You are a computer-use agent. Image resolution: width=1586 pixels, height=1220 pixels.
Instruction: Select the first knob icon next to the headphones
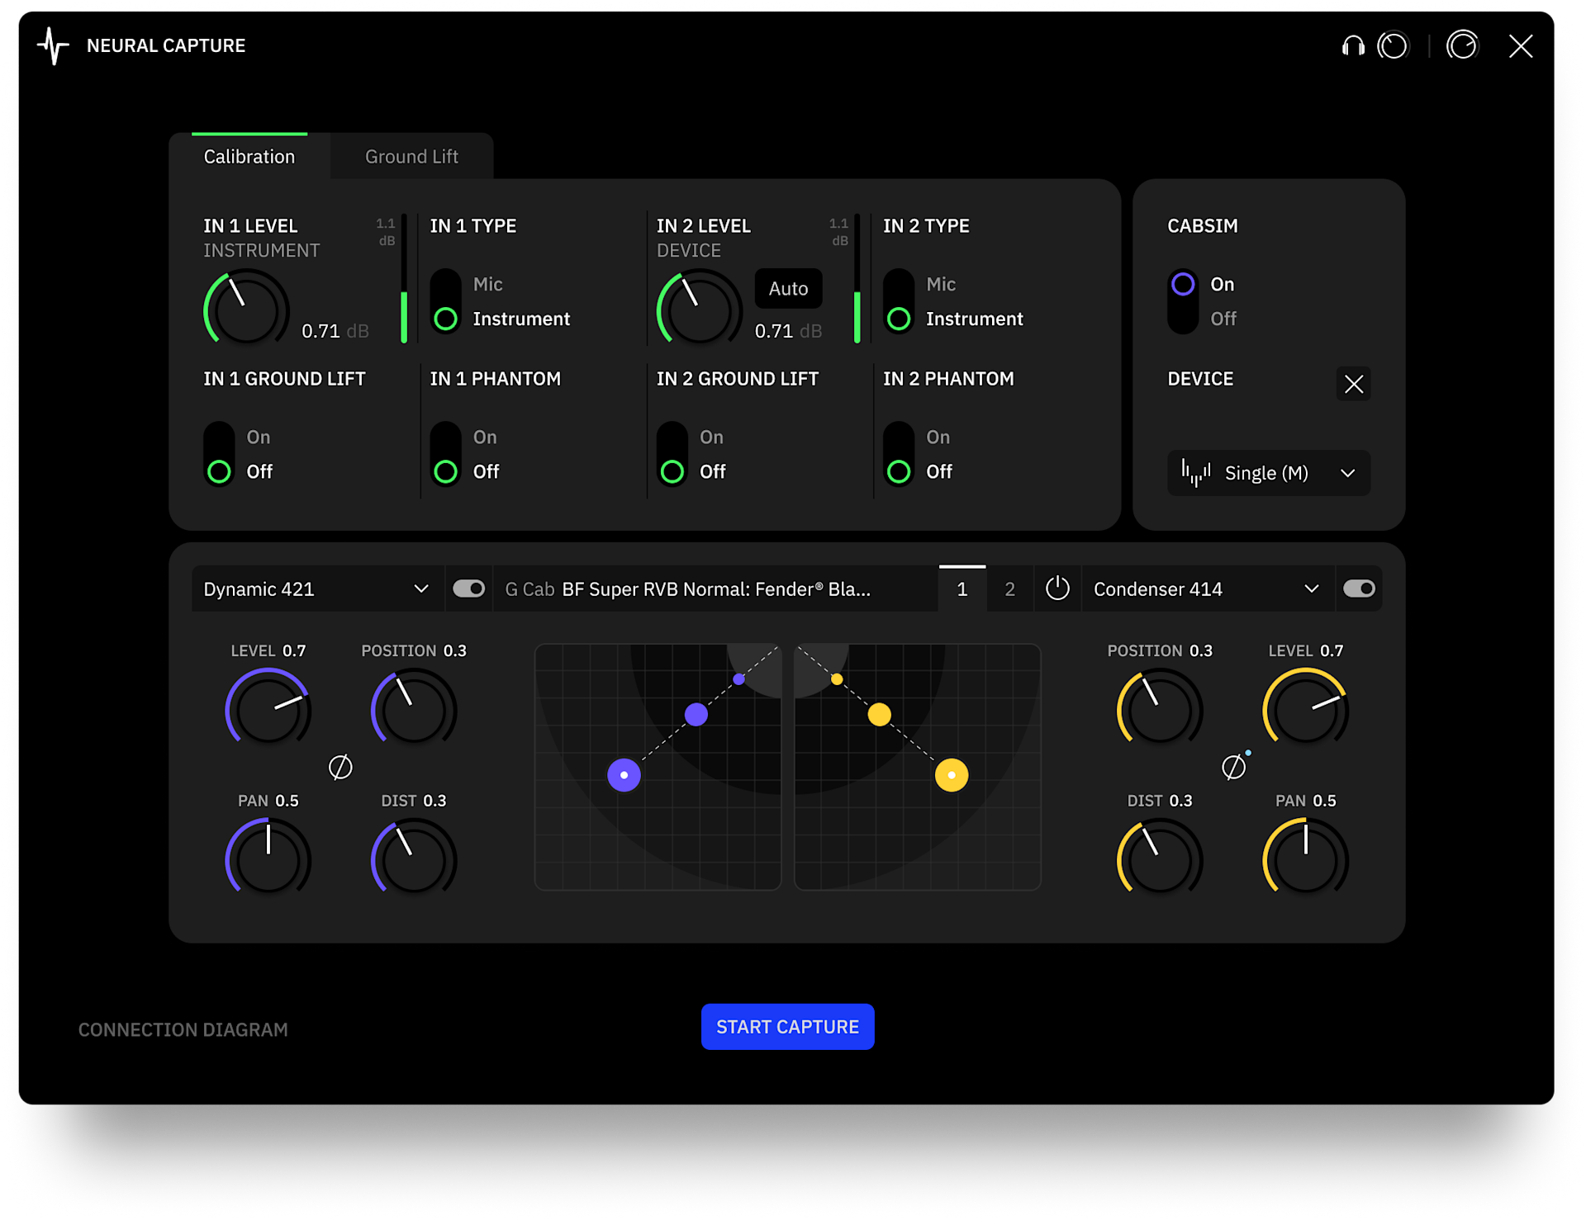1394,45
